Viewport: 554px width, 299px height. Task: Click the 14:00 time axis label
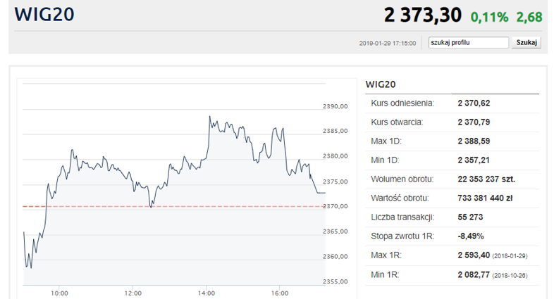207,293
